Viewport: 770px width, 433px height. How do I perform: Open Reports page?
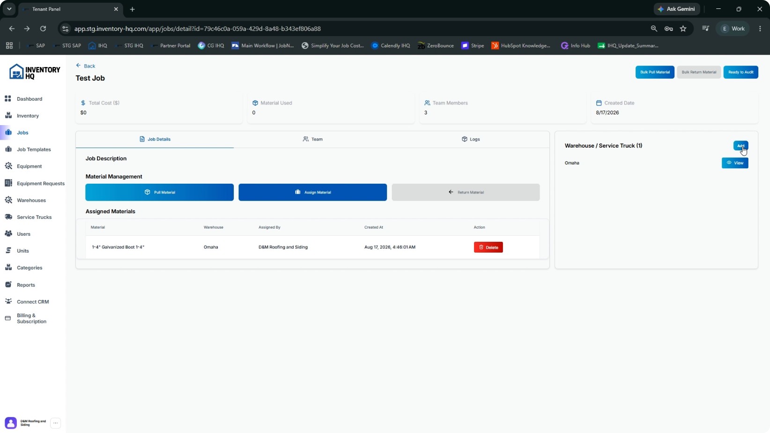click(26, 285)
